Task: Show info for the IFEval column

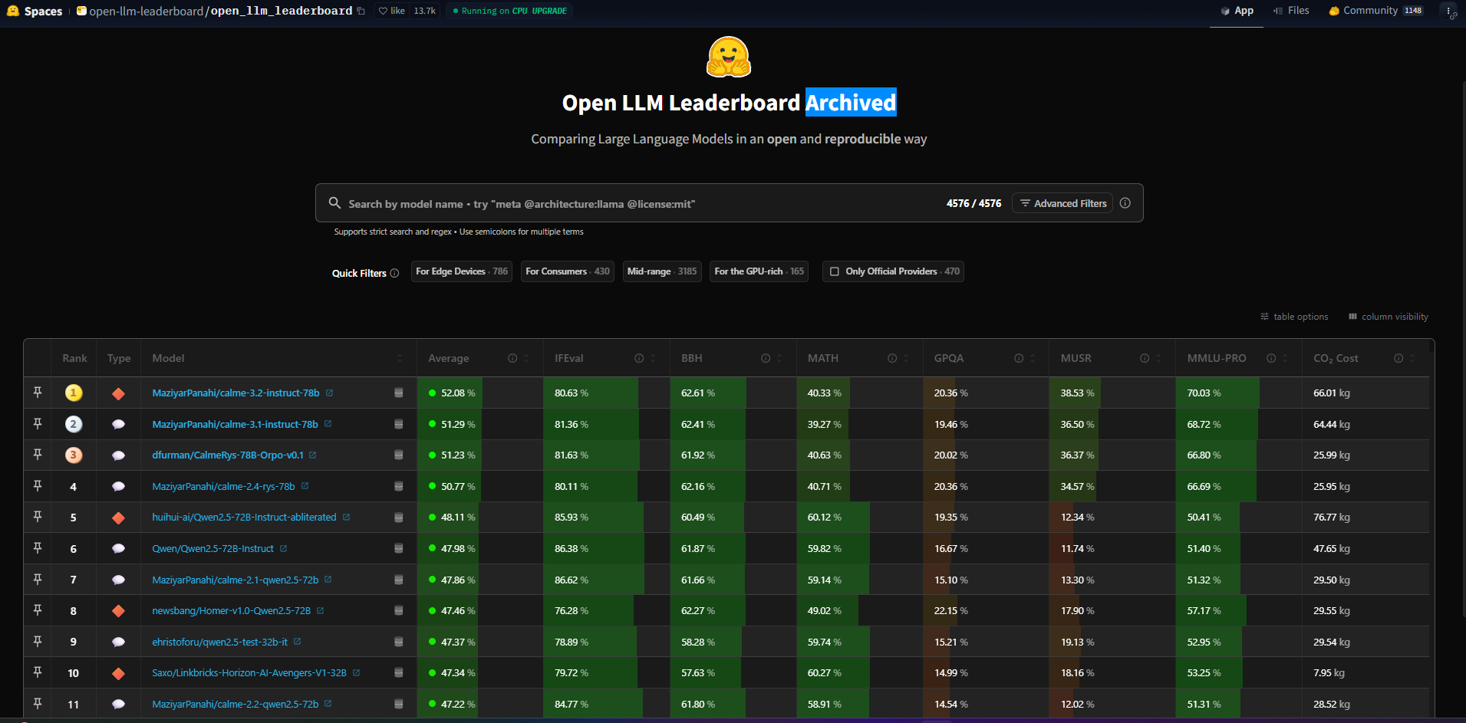Action: point(639,358)
